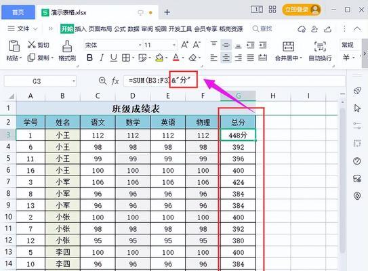
Task: Switch to the Formulas tab
Action: tap(120, 29)
